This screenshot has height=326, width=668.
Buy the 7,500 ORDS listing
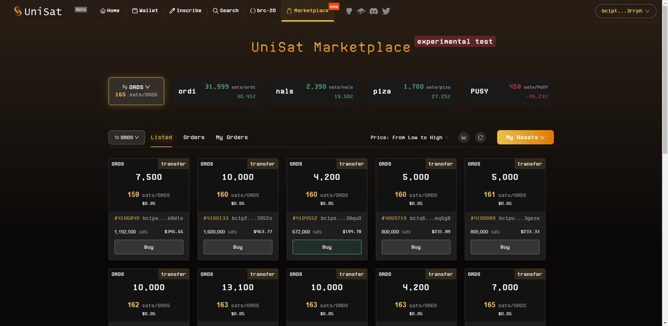tap(149, 247)
